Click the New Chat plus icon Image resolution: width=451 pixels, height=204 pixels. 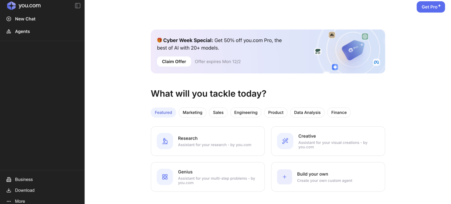(9, 19)
